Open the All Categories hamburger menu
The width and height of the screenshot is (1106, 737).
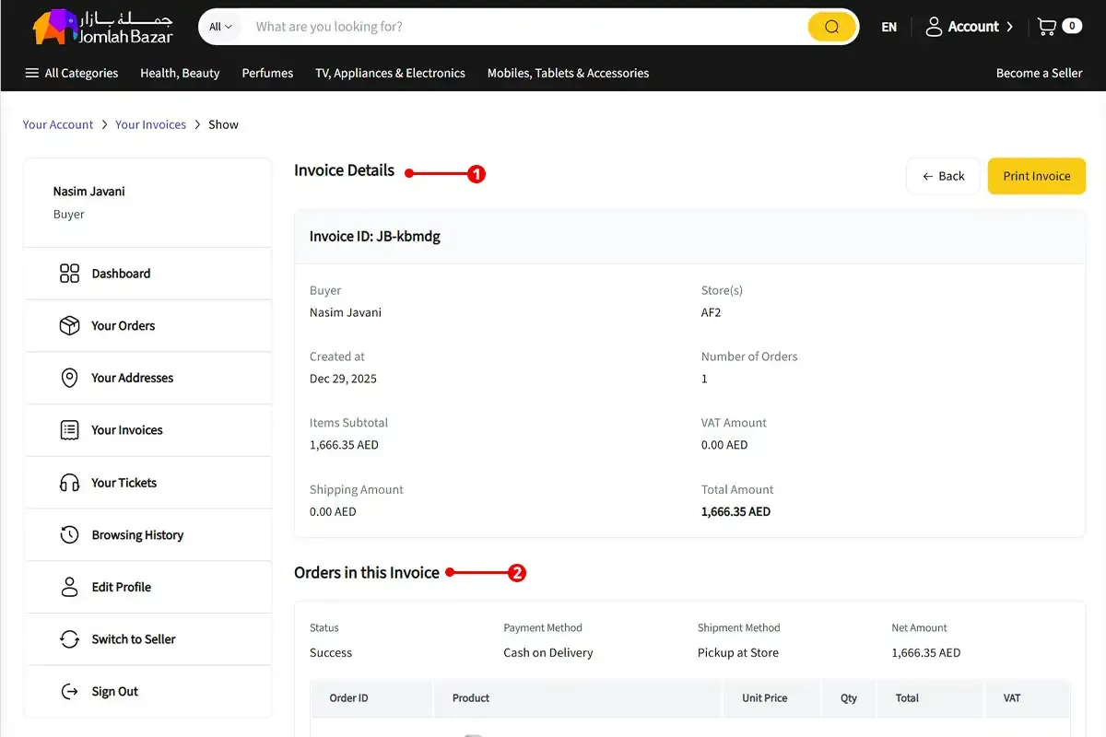(x=72, y=73)
